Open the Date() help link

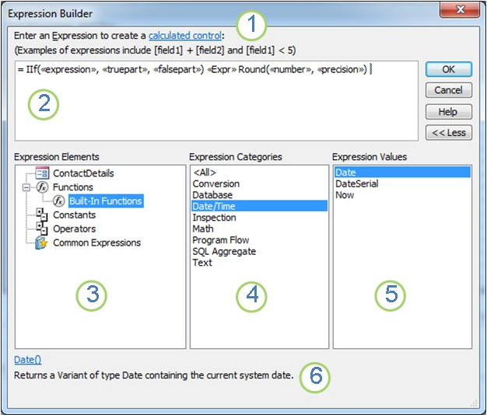28,360
